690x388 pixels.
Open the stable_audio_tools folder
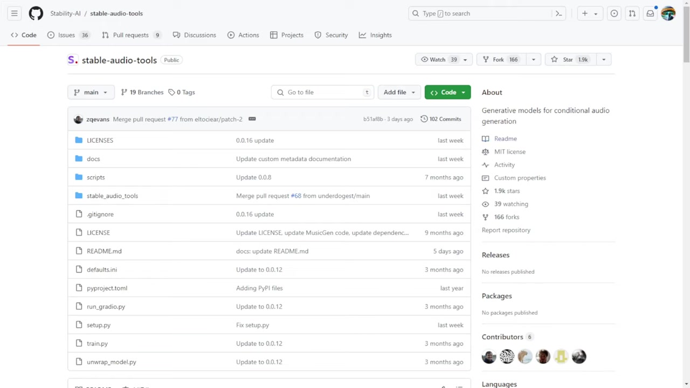tap(112, 196)
